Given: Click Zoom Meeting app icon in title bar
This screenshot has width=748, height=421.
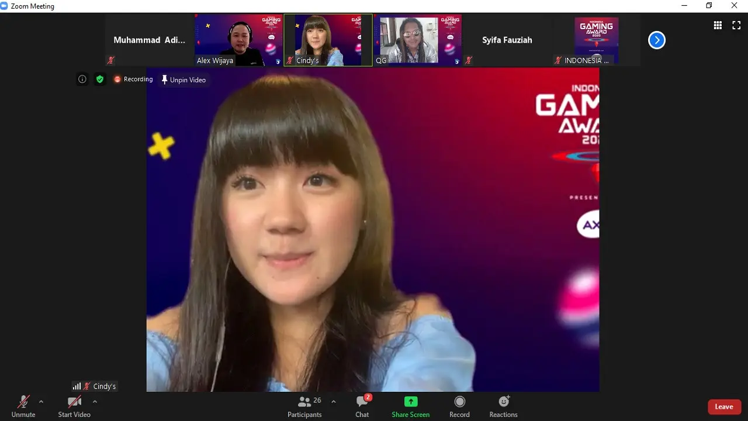Looking at the screenshot, I should (x=4, y=6).
